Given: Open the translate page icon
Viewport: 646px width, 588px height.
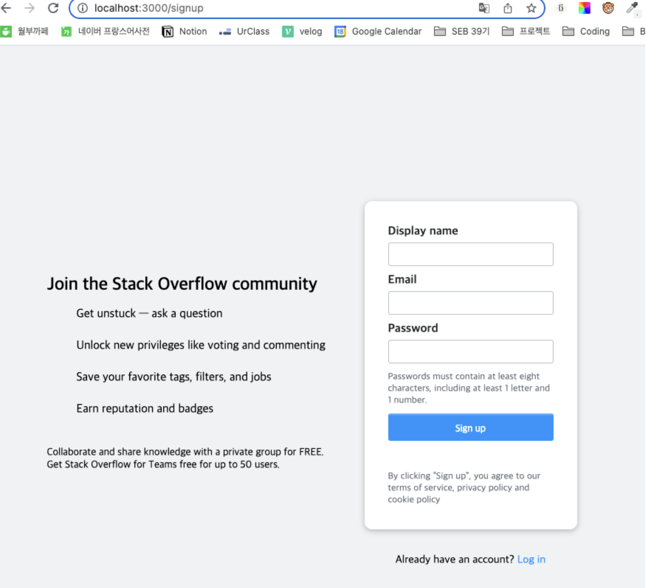Looking at the screenshot, I should coord(484,8).
